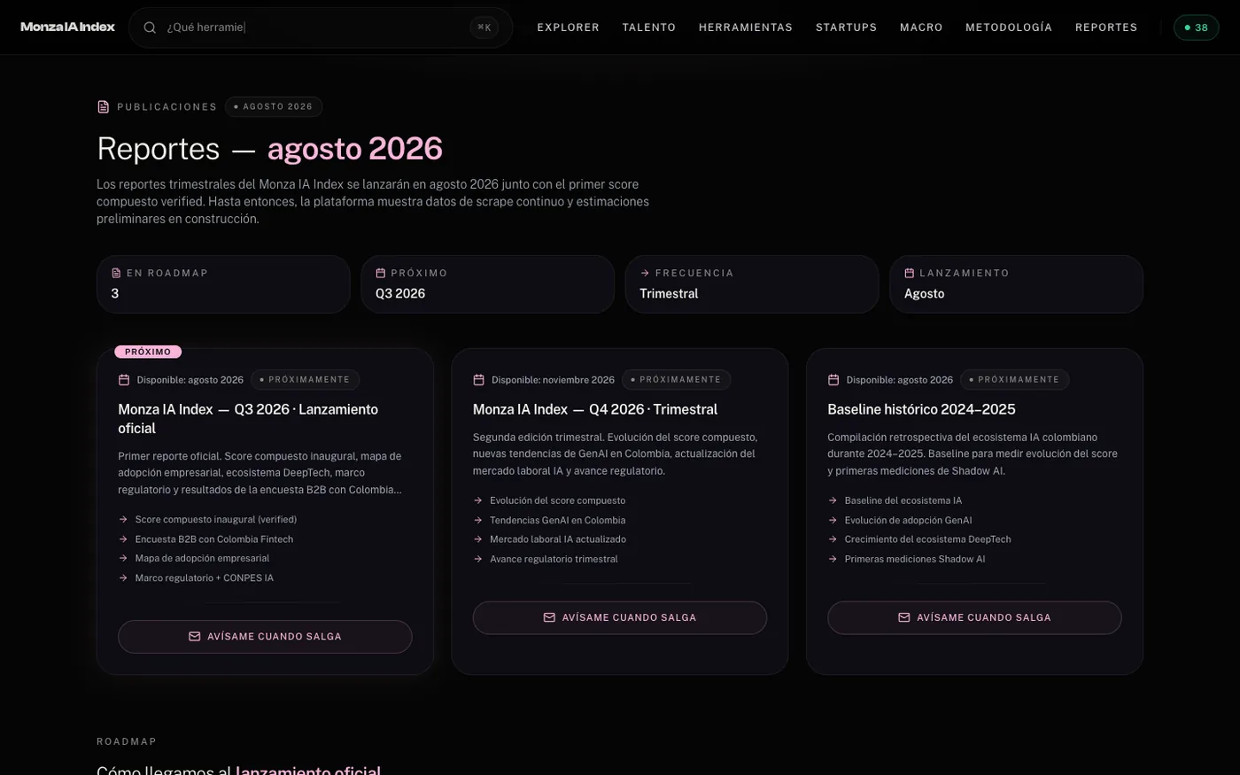
Task: Click the En Roadmap document icon
Action: coord(116,273)
